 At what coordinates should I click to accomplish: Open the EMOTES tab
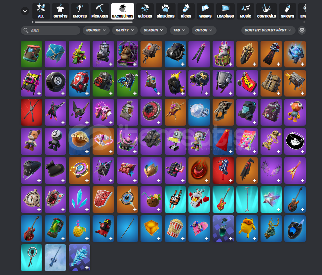[x=80, y=11]
